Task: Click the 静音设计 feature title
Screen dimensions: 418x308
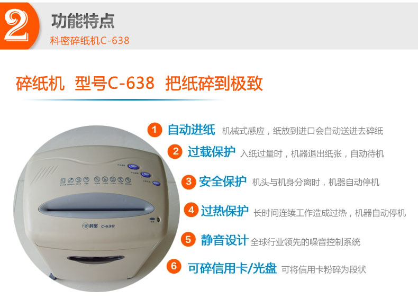Action: pos(225,240)
